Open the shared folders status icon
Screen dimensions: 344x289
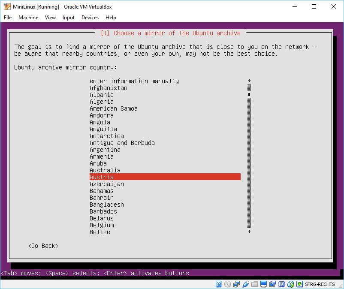255,284
